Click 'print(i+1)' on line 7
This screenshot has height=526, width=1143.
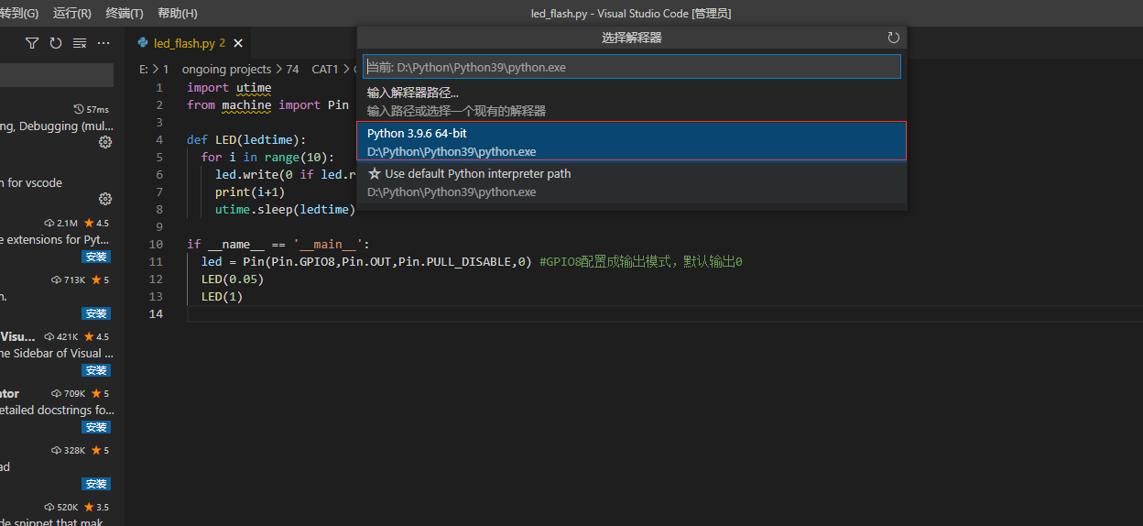tap(250, 192)
